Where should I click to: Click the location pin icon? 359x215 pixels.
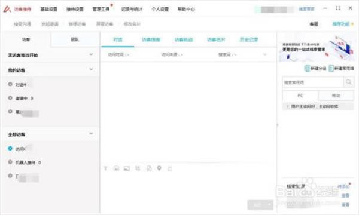coord(159,168)
